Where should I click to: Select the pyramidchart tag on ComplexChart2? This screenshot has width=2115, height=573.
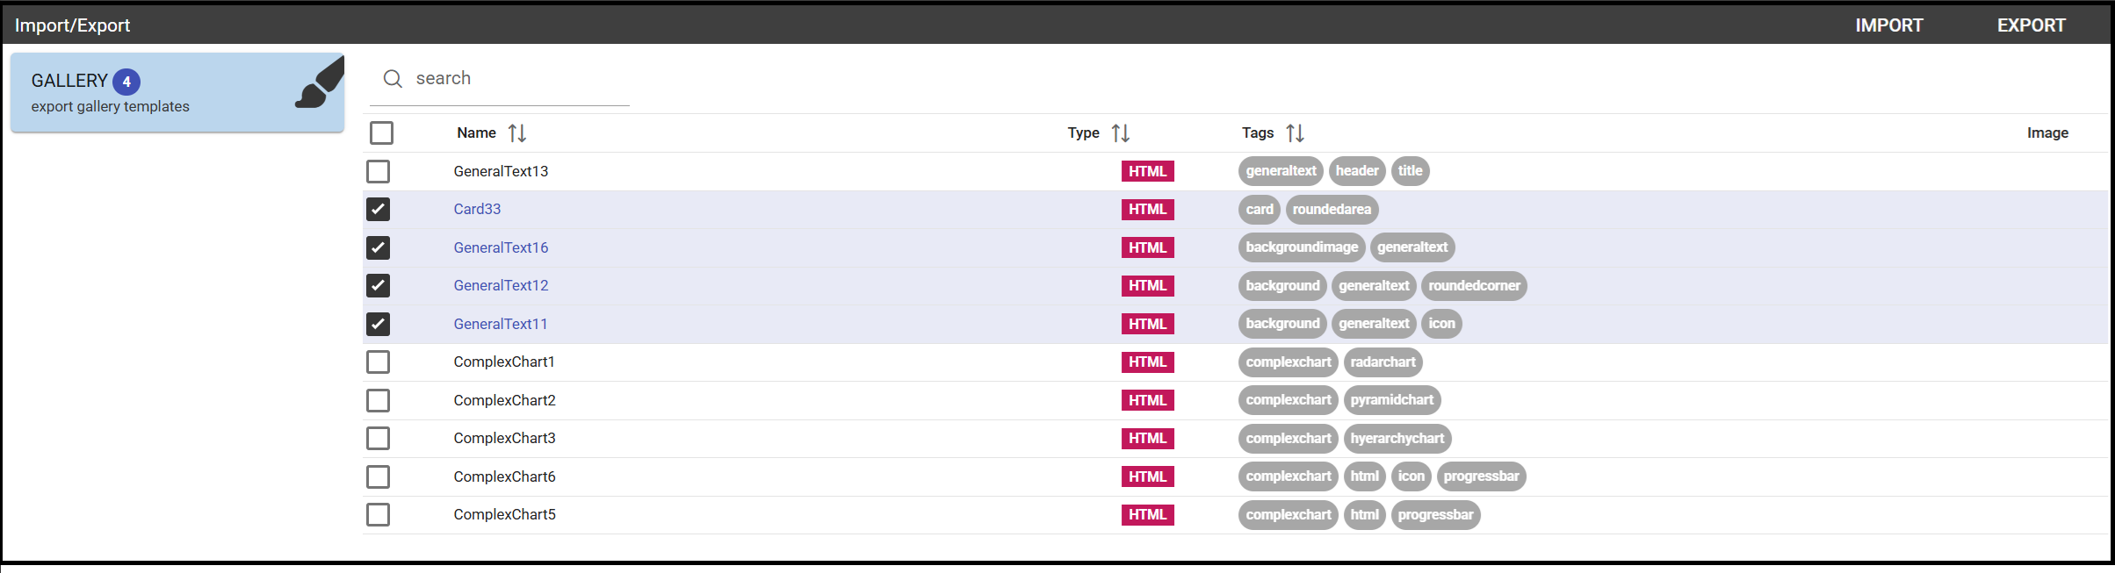click(x=1391, y=400)
